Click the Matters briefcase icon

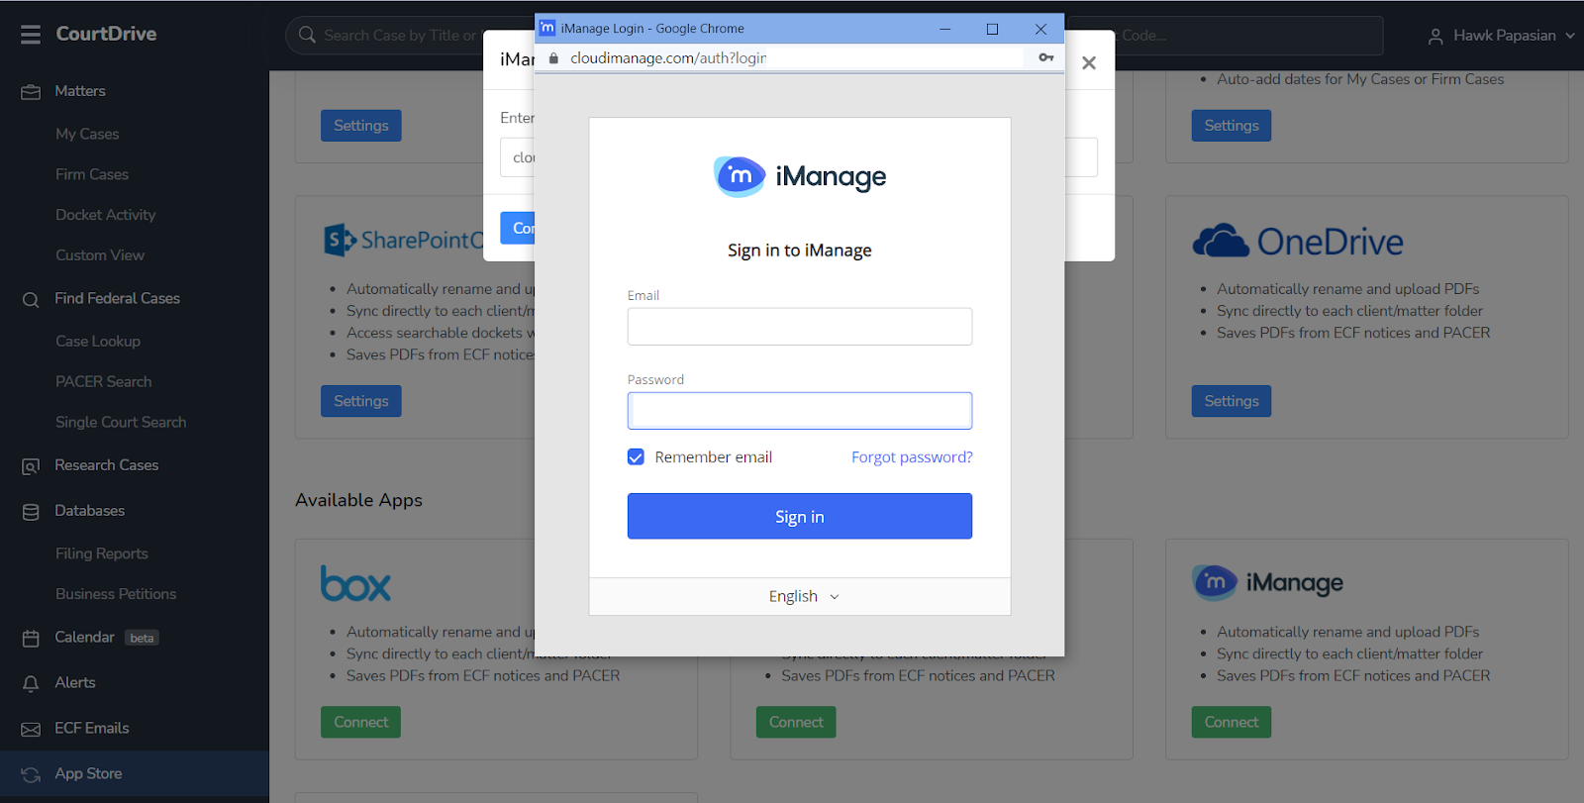[31, 92]
